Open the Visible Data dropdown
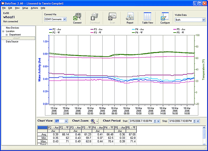 coord(203,20)
